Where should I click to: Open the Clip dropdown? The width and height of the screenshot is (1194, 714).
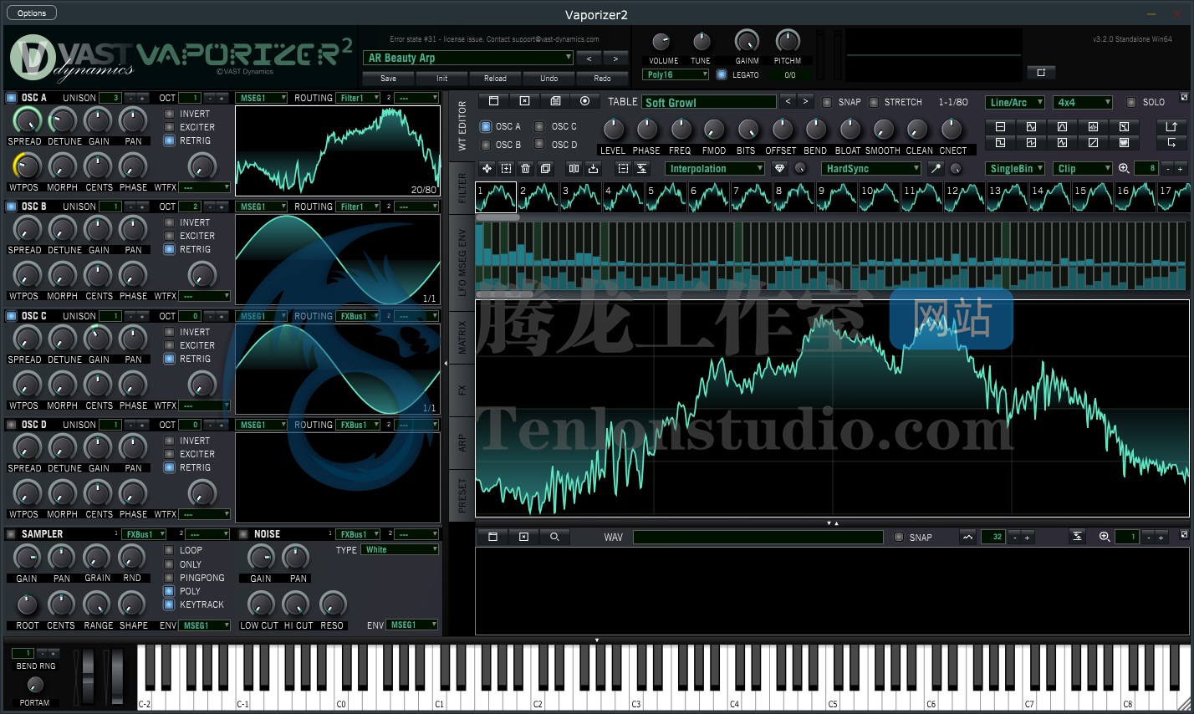click(x=1083, y=168)
